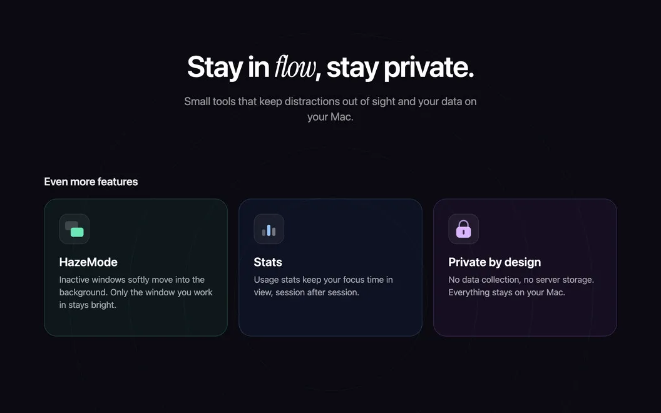The image size is (661, 413).
Task: Click empty area at bottom of HazeMode card
Action: pyautogui.click(x=136, y=324)
